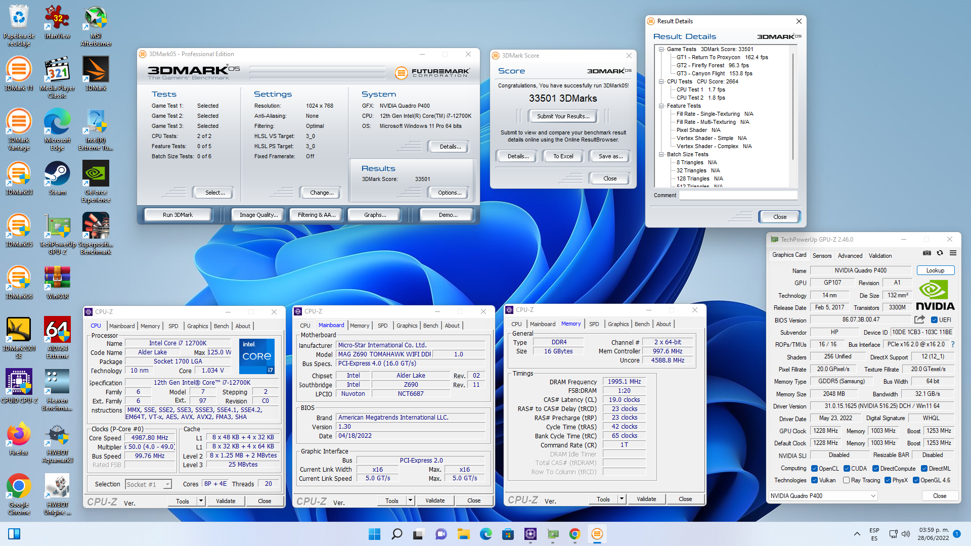Image resolution: width=971 pixels, height=546 pixels.
Task: Collapse the Batch Size Tests tree node
Action: [661, 154]
